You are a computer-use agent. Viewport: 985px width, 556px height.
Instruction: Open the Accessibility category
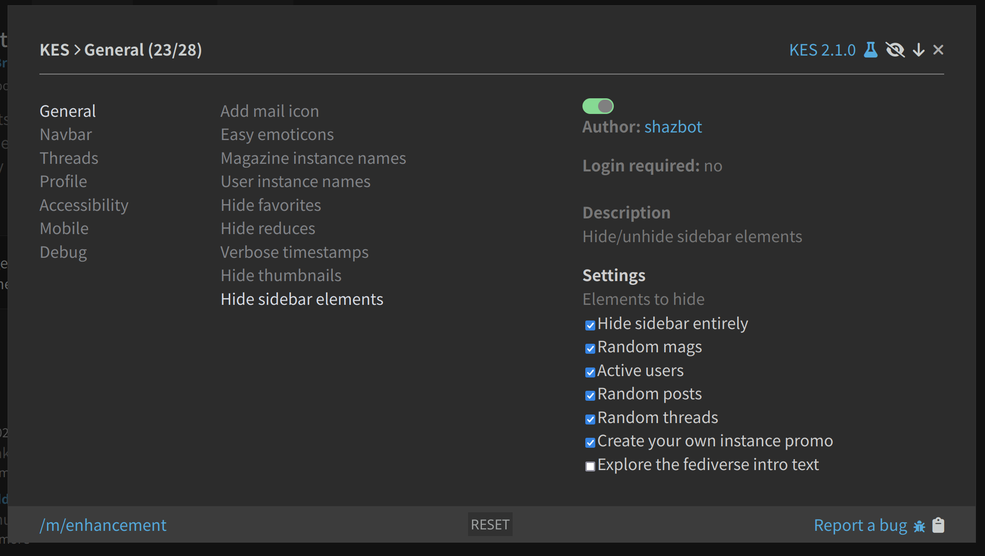coord(84,205)
